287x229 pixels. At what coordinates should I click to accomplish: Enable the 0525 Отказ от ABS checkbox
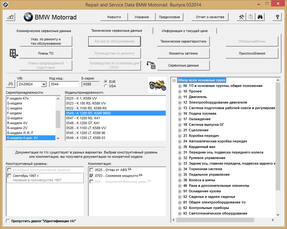(x=91, y=170)
